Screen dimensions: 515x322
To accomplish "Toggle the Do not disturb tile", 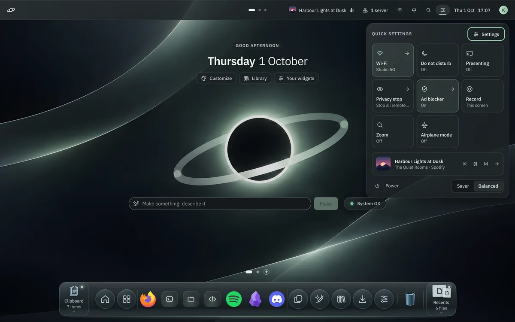I will click(438, 60).
